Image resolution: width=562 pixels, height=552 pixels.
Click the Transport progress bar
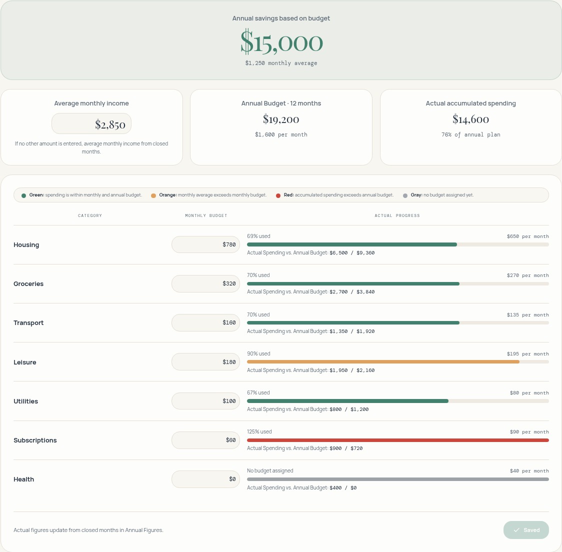point(398,322)
